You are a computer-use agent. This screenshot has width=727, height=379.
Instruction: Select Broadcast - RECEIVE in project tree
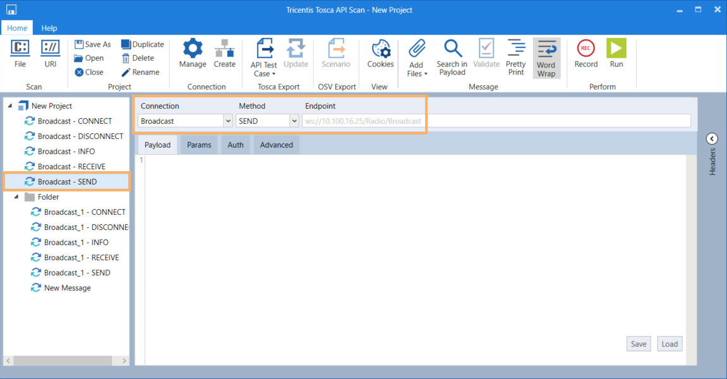point(71,167)
